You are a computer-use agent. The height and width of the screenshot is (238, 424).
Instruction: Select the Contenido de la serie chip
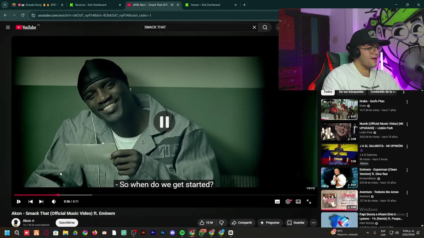(x=384, y=92)
